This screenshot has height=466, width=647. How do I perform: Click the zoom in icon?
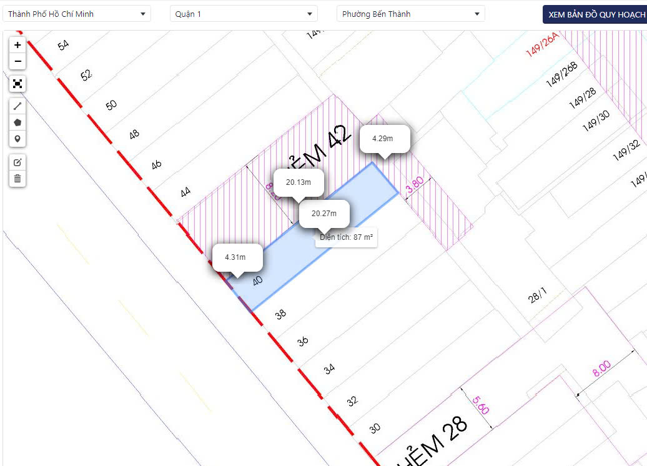pos(17,44)
